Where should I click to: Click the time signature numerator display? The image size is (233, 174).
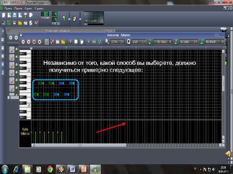pyautogui.click(x=55, y=14)
